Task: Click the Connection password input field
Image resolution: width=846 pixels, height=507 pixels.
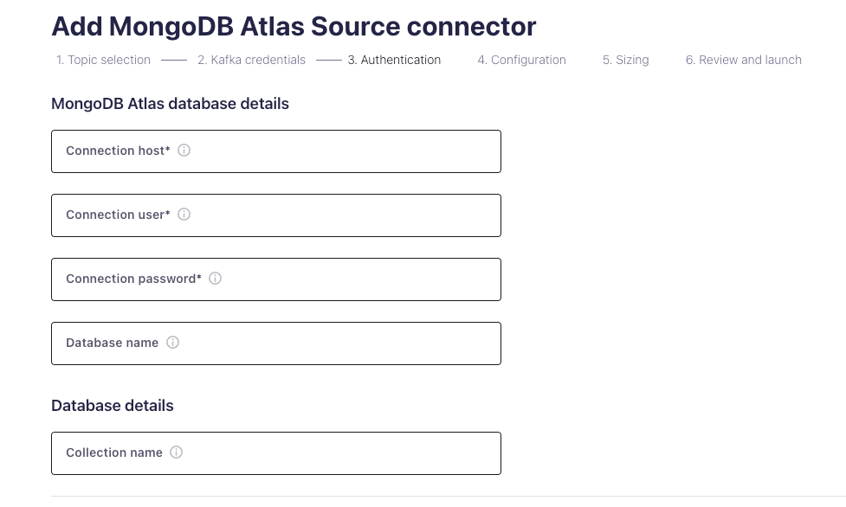Action: [x=276, y=279]
